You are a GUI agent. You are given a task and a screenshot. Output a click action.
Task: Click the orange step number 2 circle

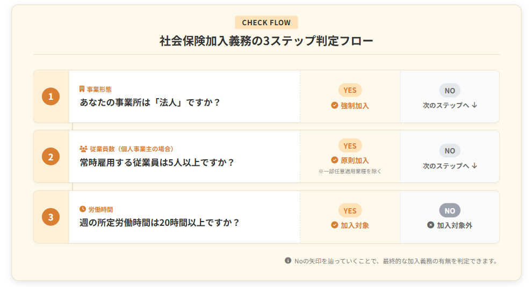[51, 157]
